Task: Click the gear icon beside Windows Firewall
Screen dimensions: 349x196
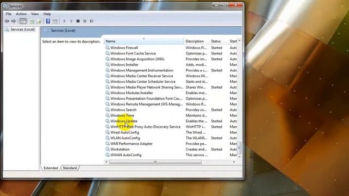Action: (x=107, y=48)
